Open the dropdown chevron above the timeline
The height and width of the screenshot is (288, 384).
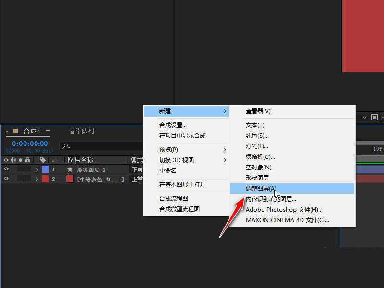[364, 118]
